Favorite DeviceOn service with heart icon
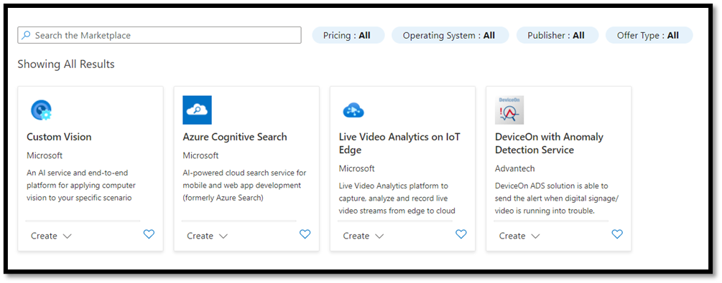 coord(617,234)
